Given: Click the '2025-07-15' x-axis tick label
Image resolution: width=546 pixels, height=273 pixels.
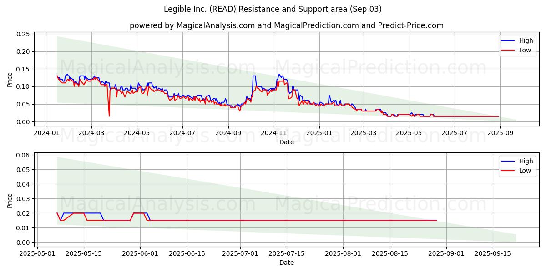Looking at the screenshot, I should point(287,253).
